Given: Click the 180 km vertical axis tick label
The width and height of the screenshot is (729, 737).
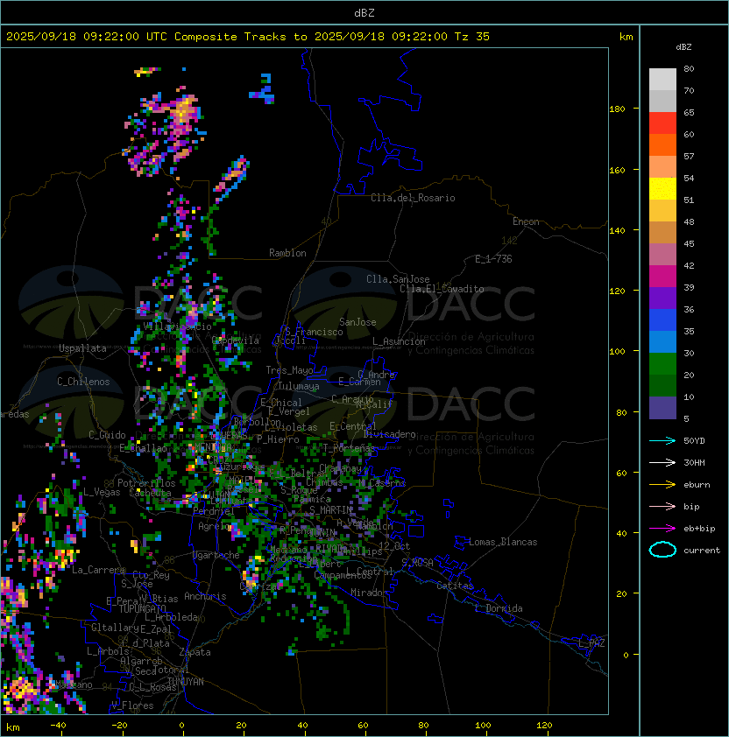Looking at the screenshot, I should [x=617, y=109].
